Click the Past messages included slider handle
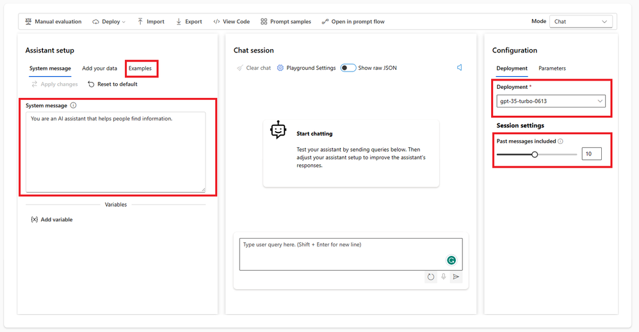This screenshot has height=332, width=639. (535, 154)
